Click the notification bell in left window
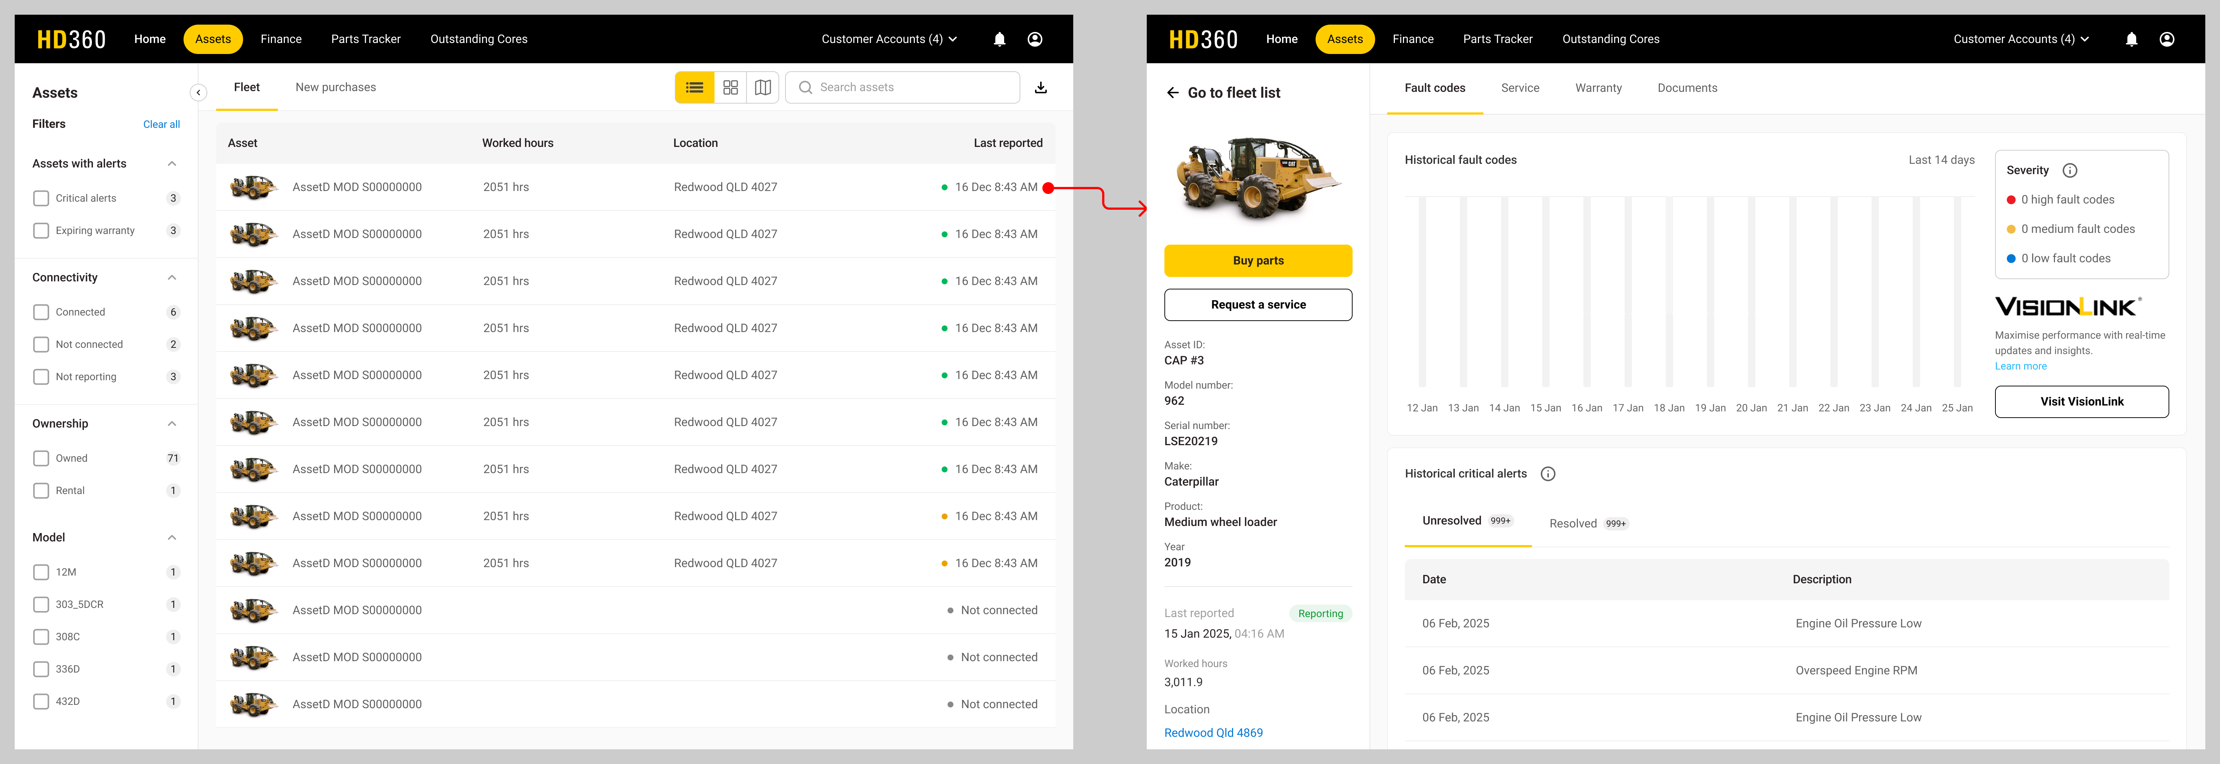2220x764 pixels. [x=1000, y=39]
